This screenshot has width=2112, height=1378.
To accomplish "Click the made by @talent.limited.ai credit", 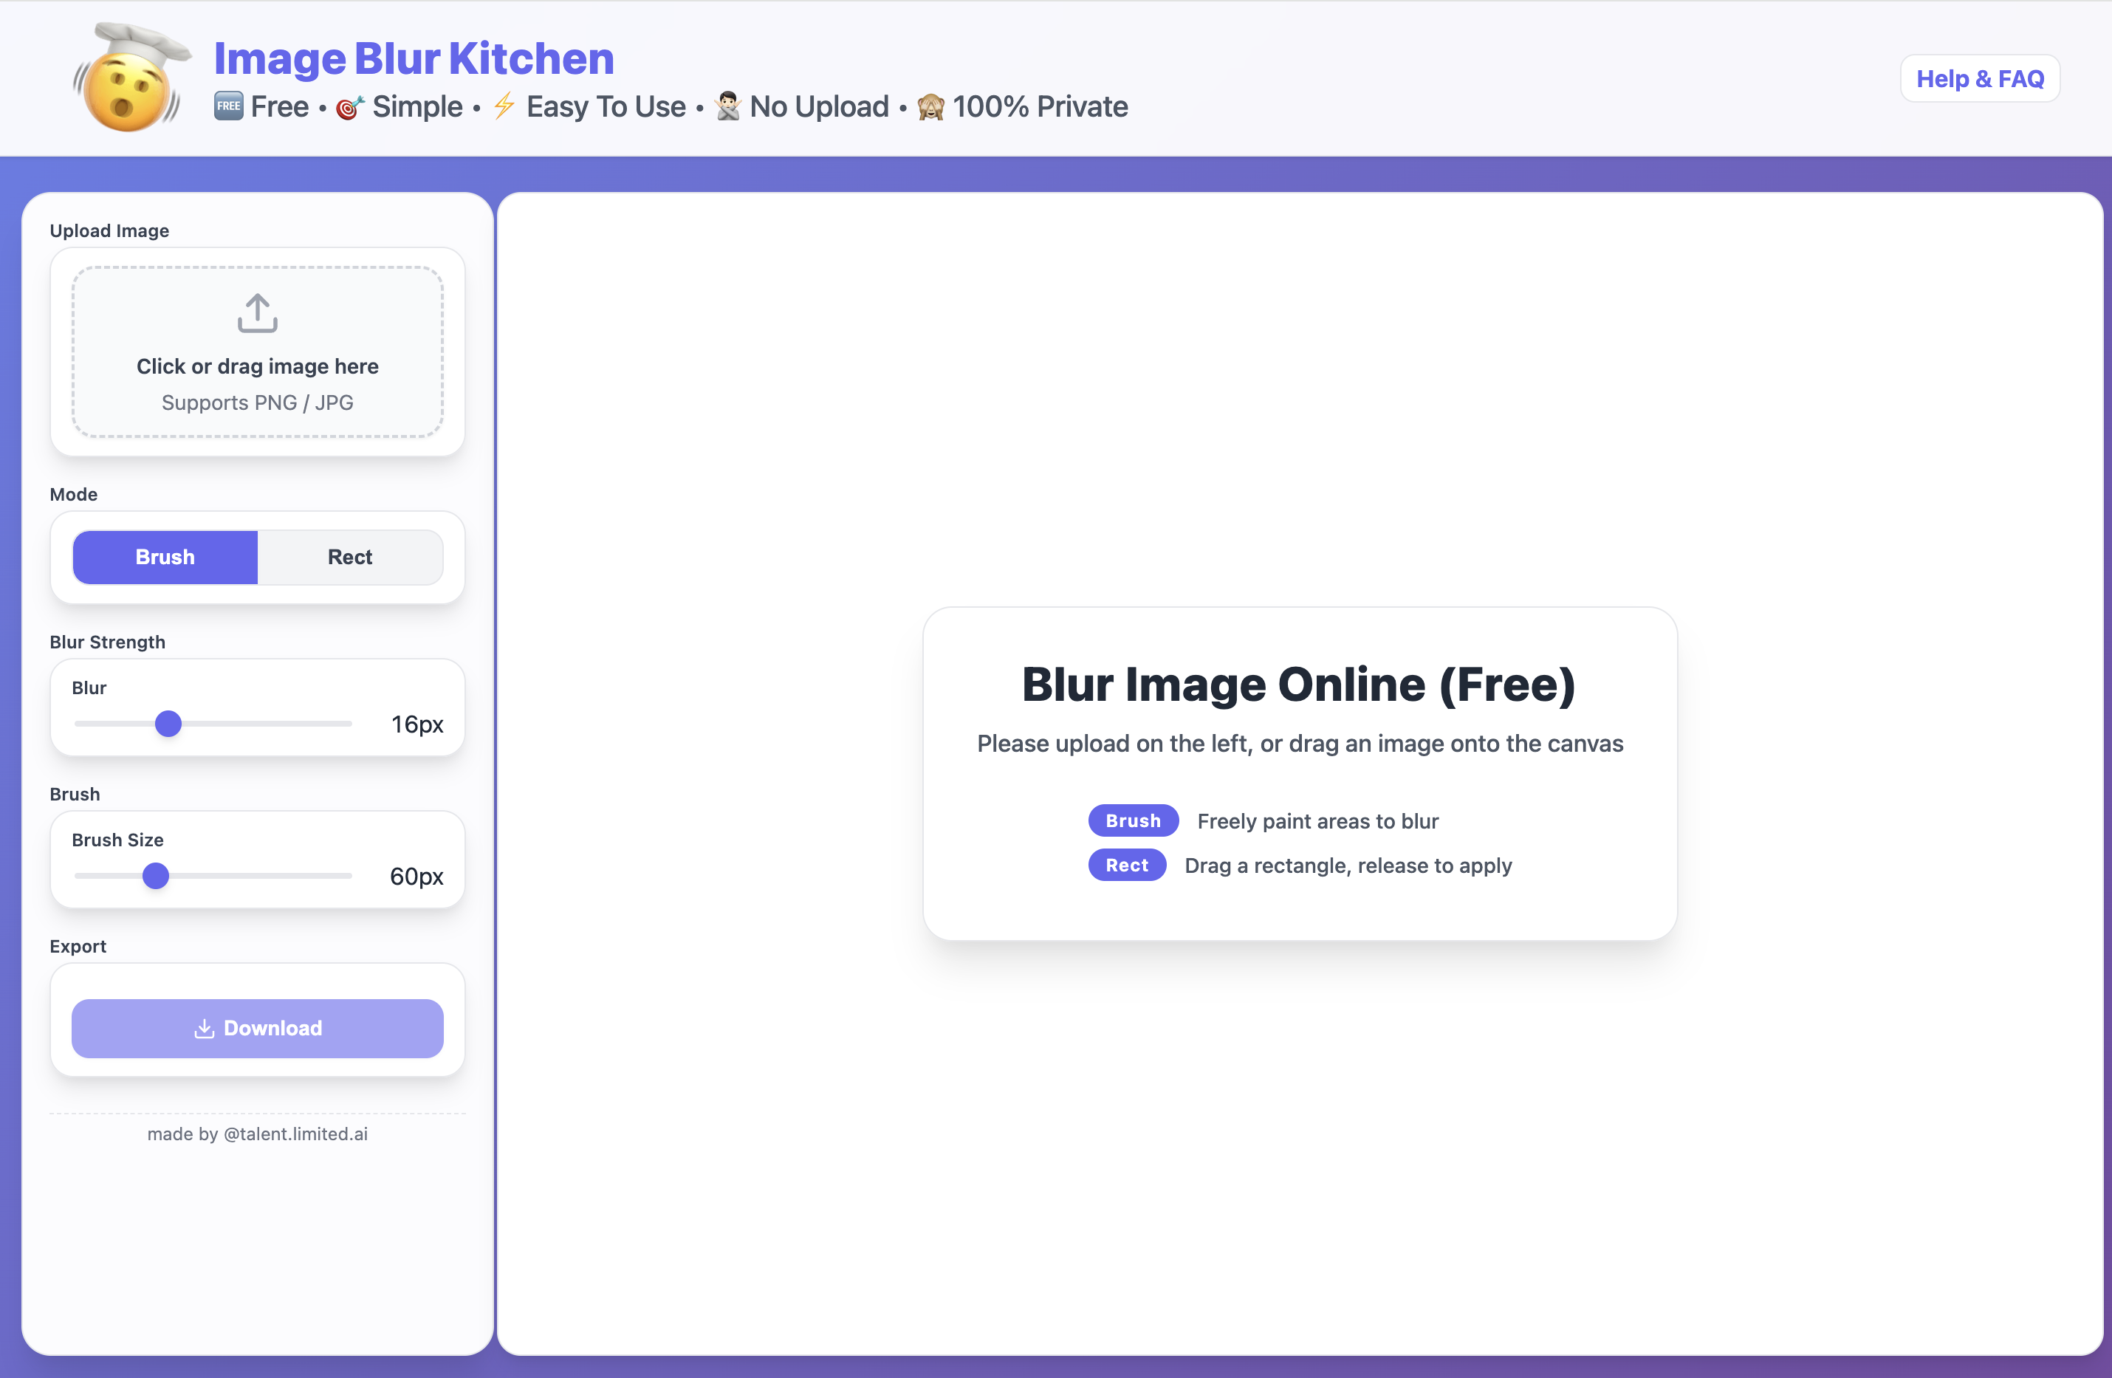I will click(256, 1133).
